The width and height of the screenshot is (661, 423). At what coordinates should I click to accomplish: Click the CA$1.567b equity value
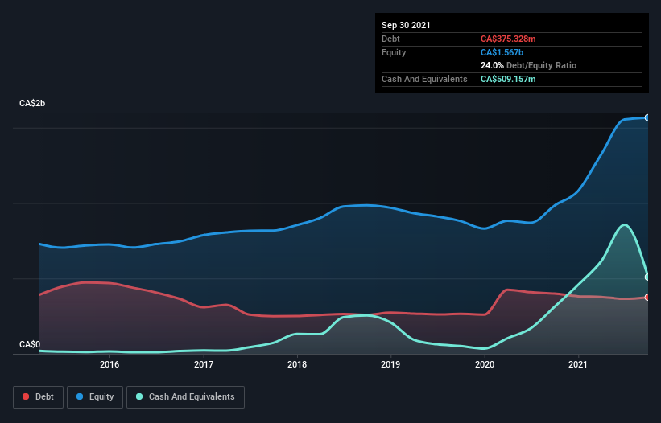pos(502,52)
